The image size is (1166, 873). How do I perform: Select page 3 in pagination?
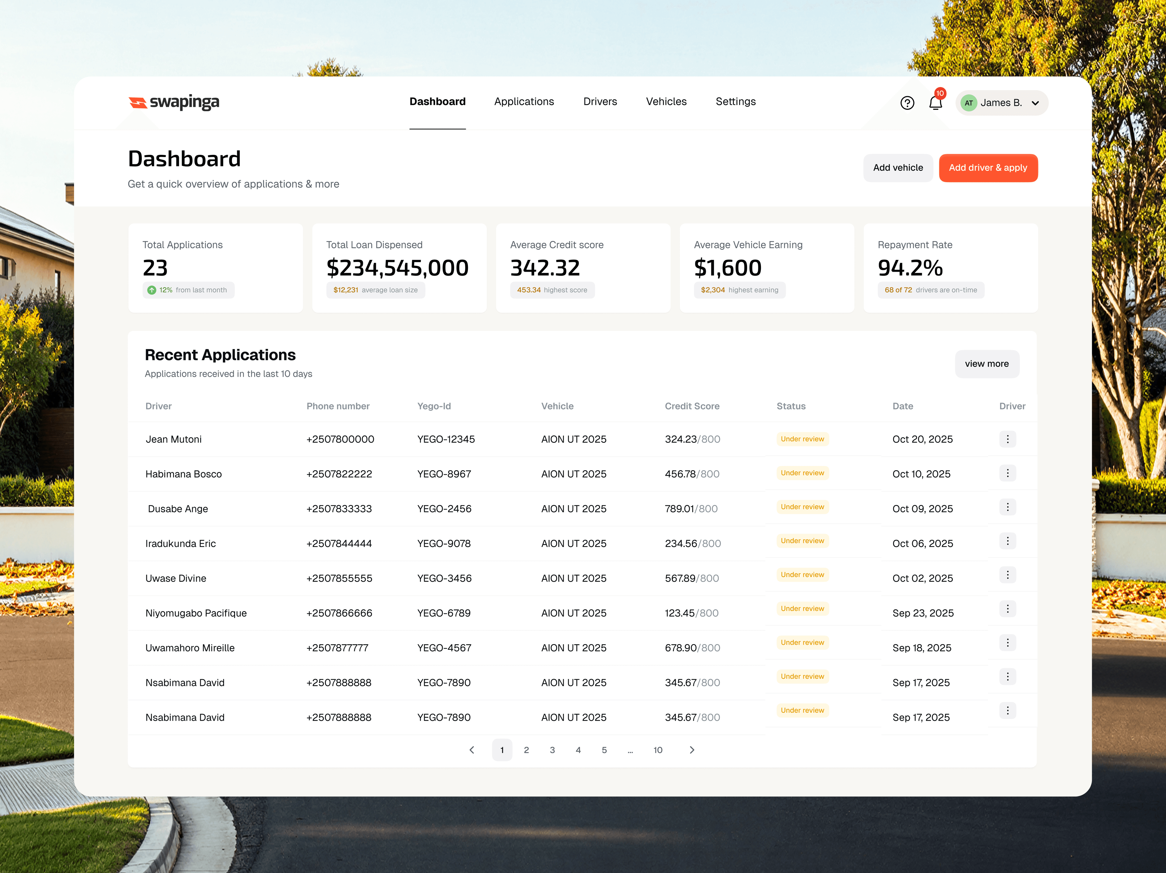tap(552, 750)
